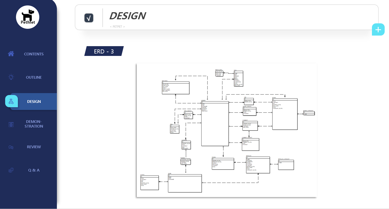This screenshot has width=389, height=209.
Task: Click the COMMENT_REPORT table in the ERD
Action: [251, 144]
